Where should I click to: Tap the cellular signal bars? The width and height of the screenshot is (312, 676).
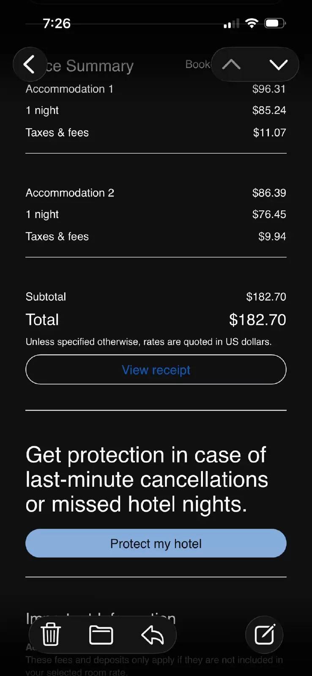pos(231,24)
